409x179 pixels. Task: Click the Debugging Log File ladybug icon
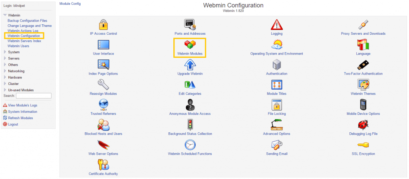[x=363, y=125]
